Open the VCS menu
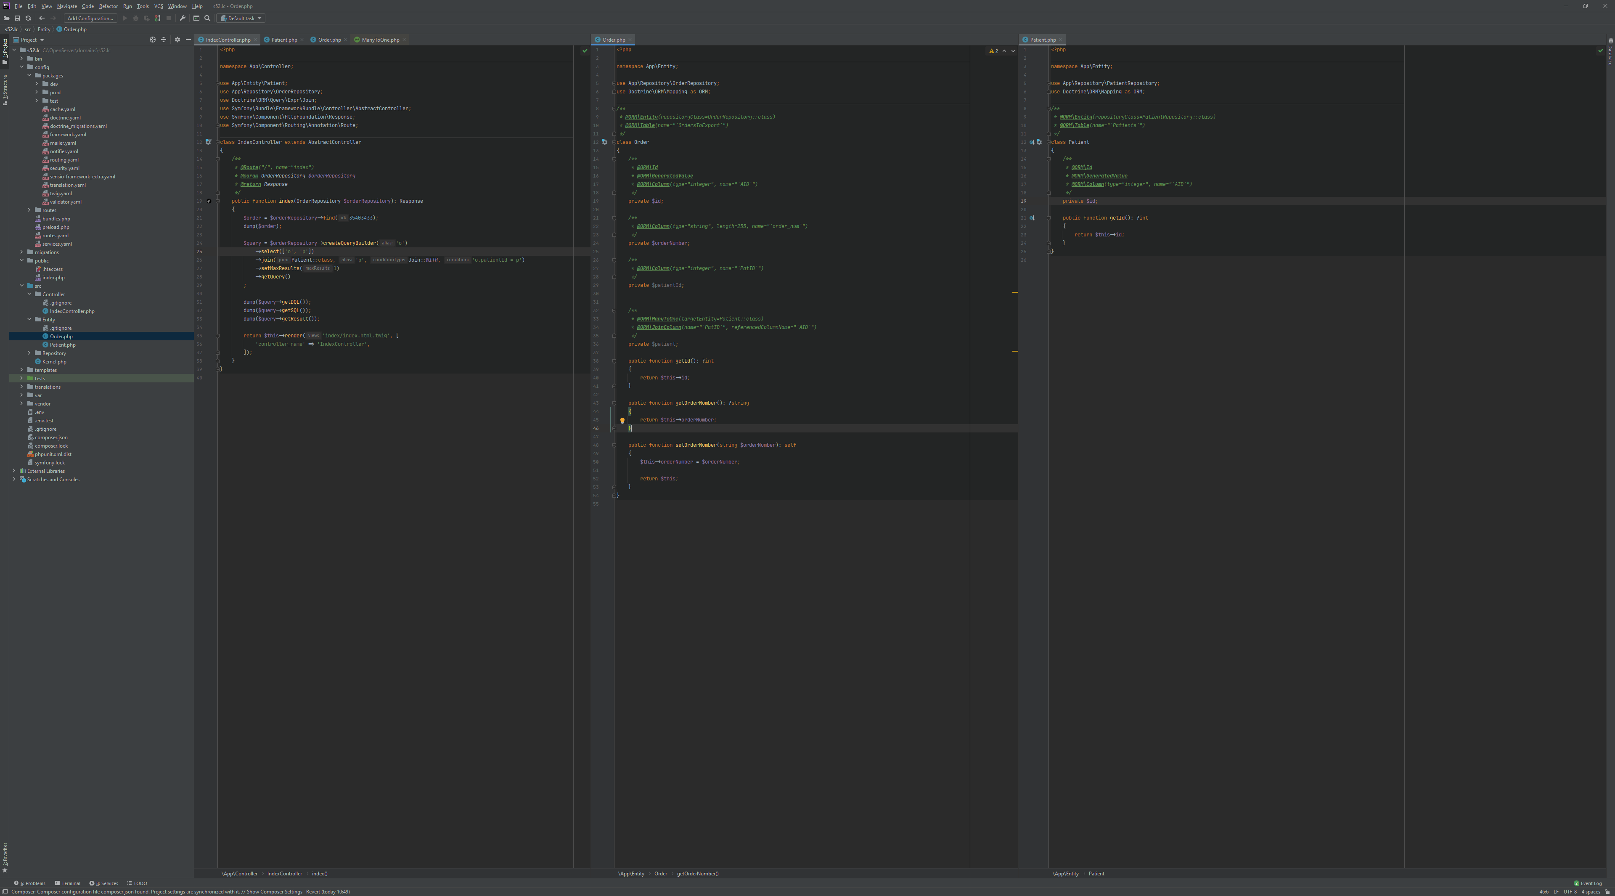The width and height of the screenshot is (1615, 896). [x=159, y=6]
